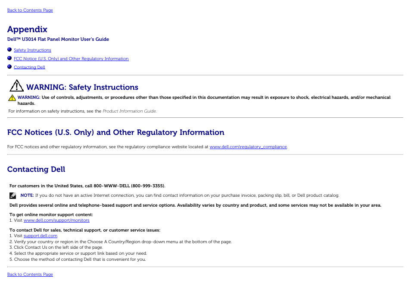
Task: Click the NOTE label text
Action: 27,195
